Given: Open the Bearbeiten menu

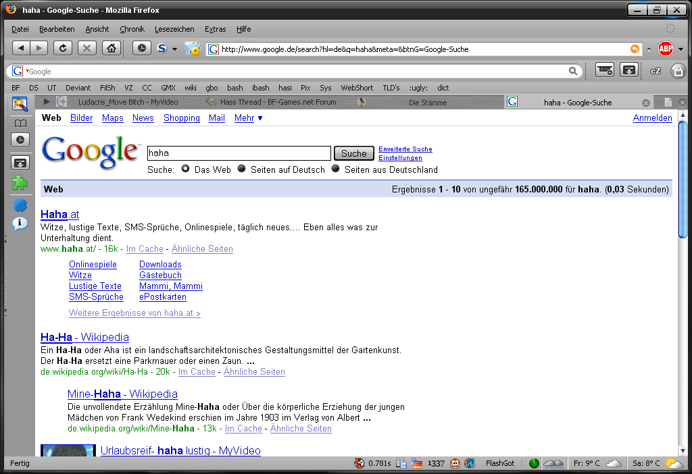Looking at the screenshot, I should pos(57,29).
